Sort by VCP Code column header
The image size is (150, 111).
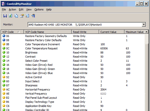(12, 32)
